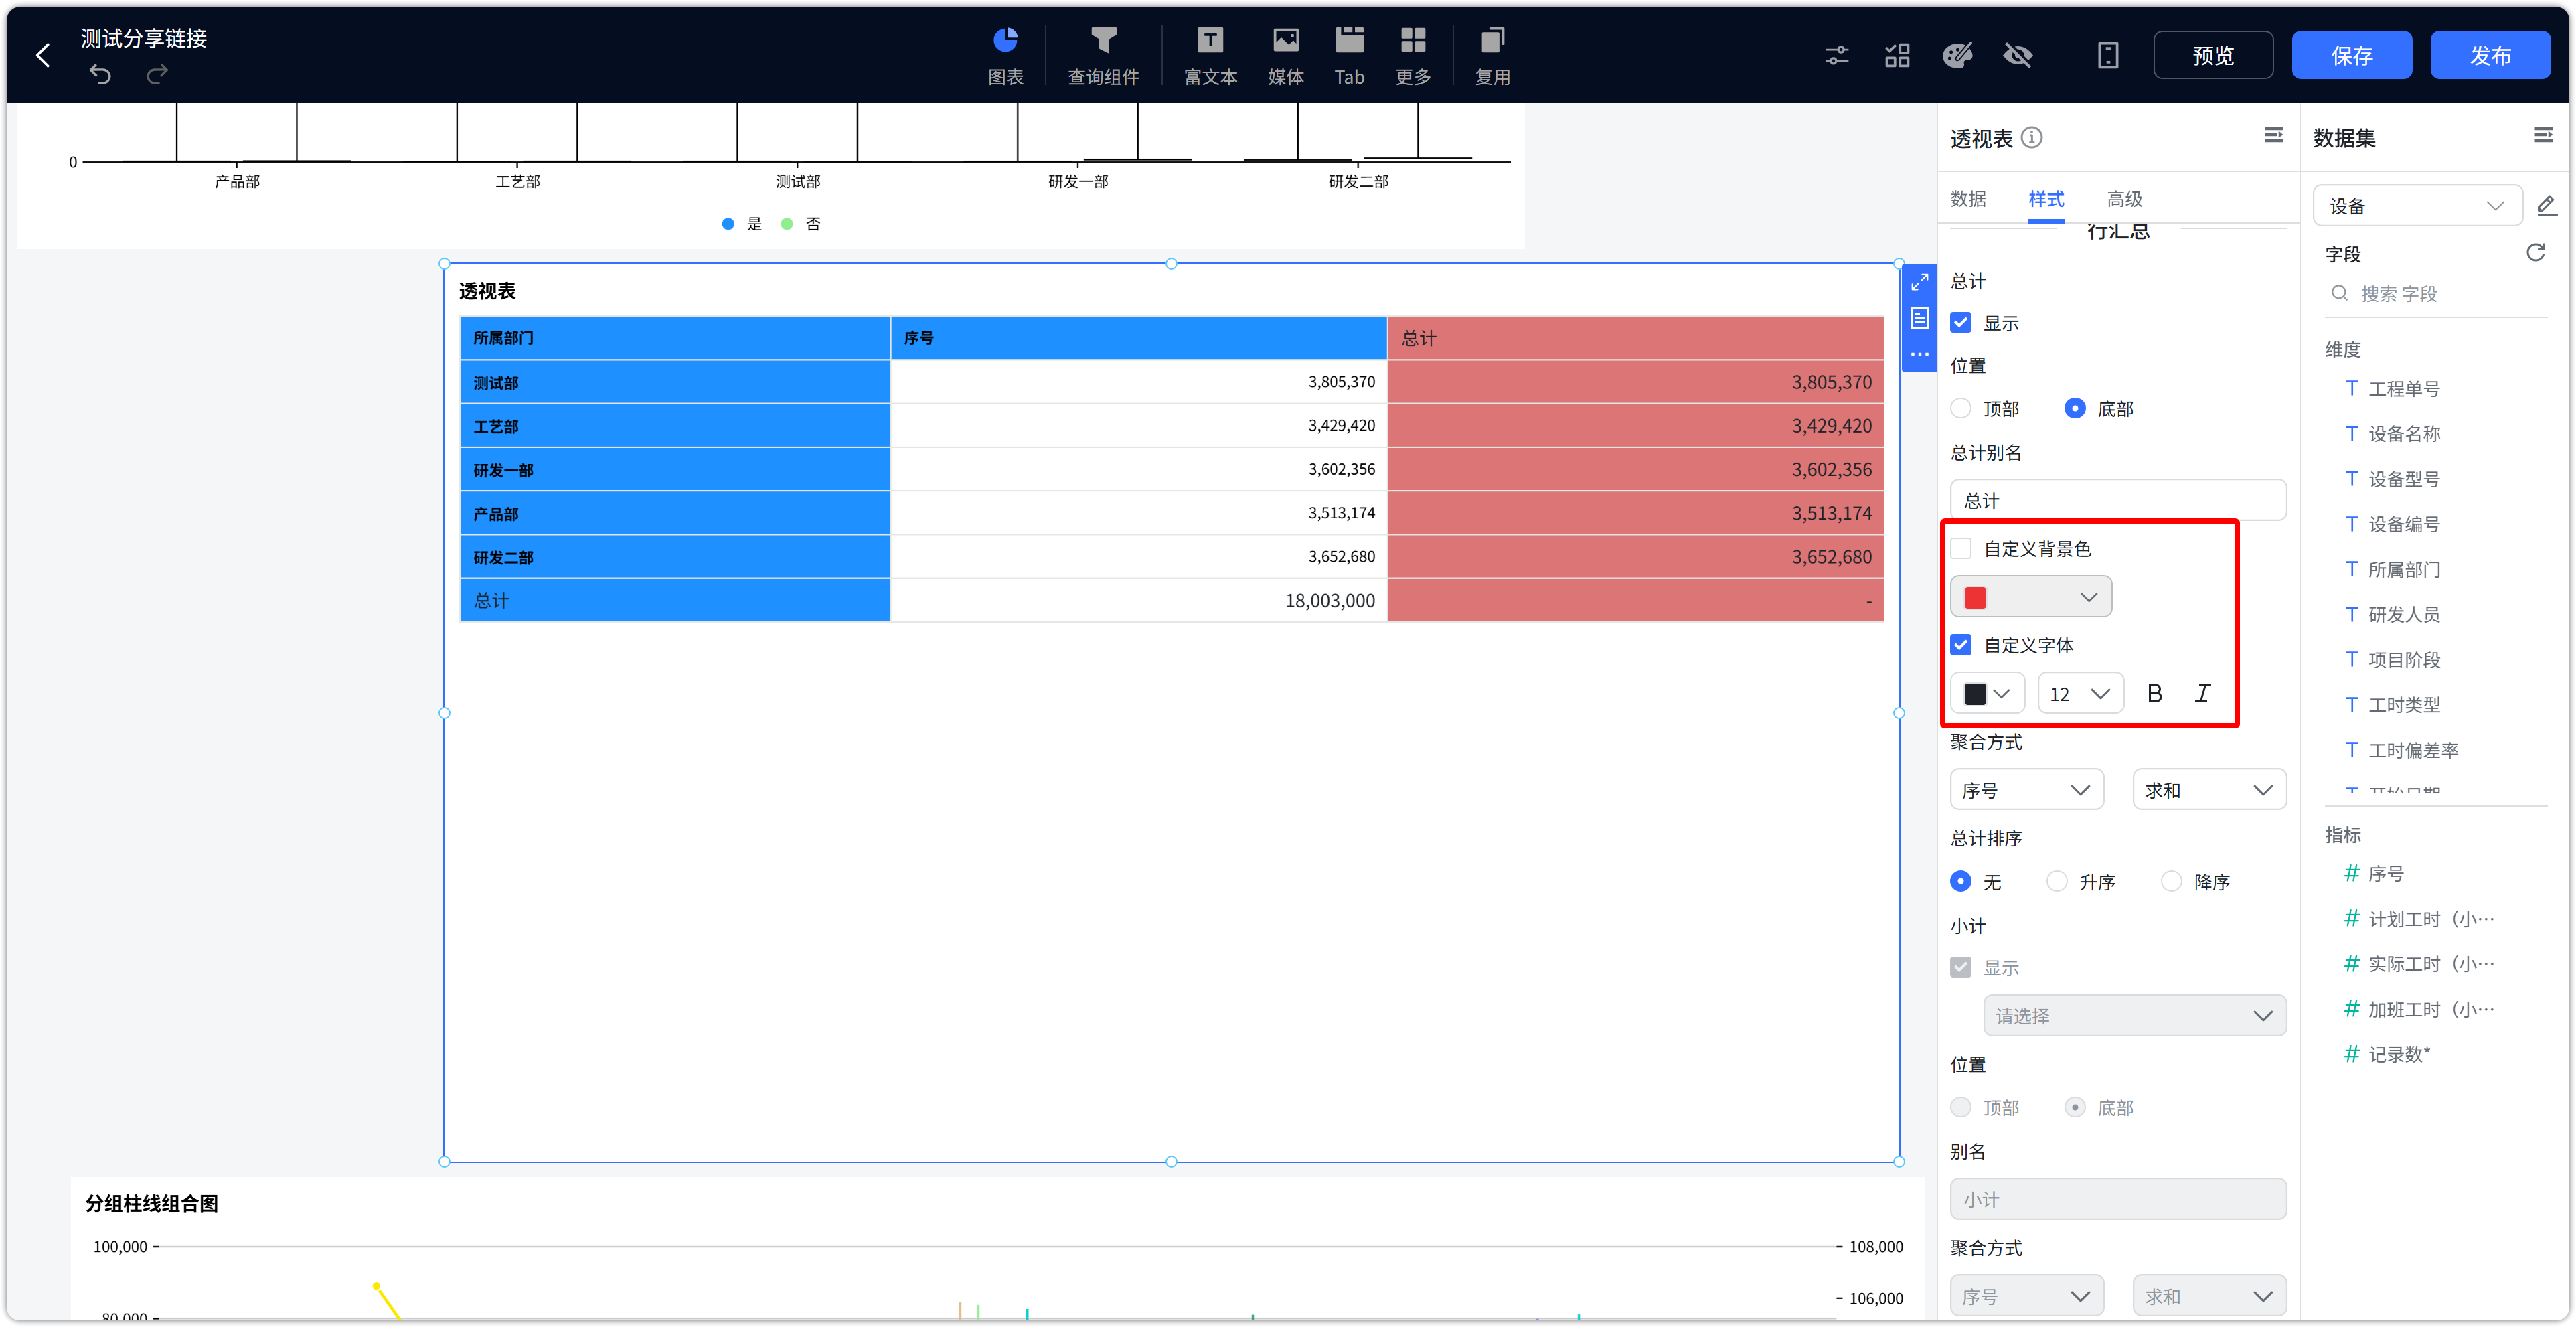Open 求和 aggregation dropdown under 总计
2576x1327 pixels.
[2209, 790]
